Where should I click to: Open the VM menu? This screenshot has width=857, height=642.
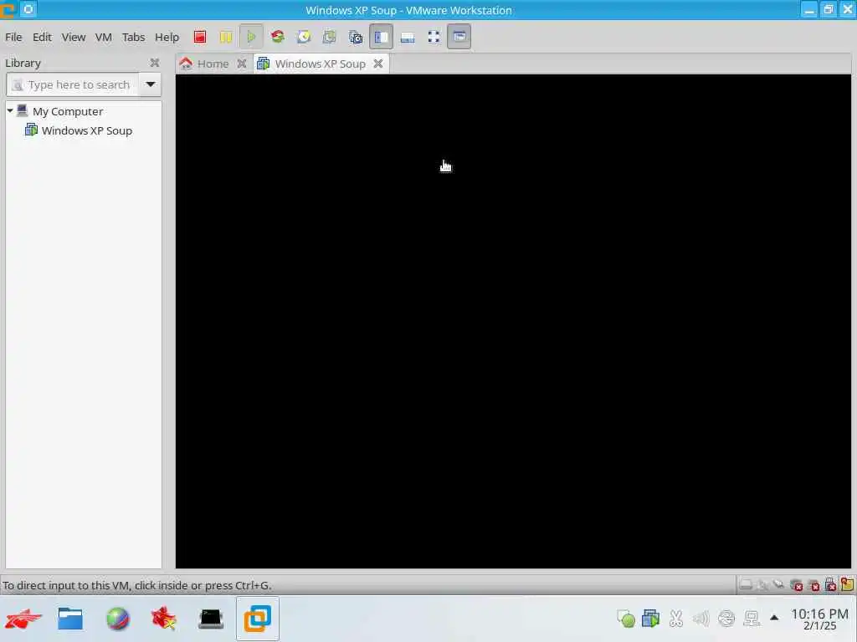coord(103,37)
